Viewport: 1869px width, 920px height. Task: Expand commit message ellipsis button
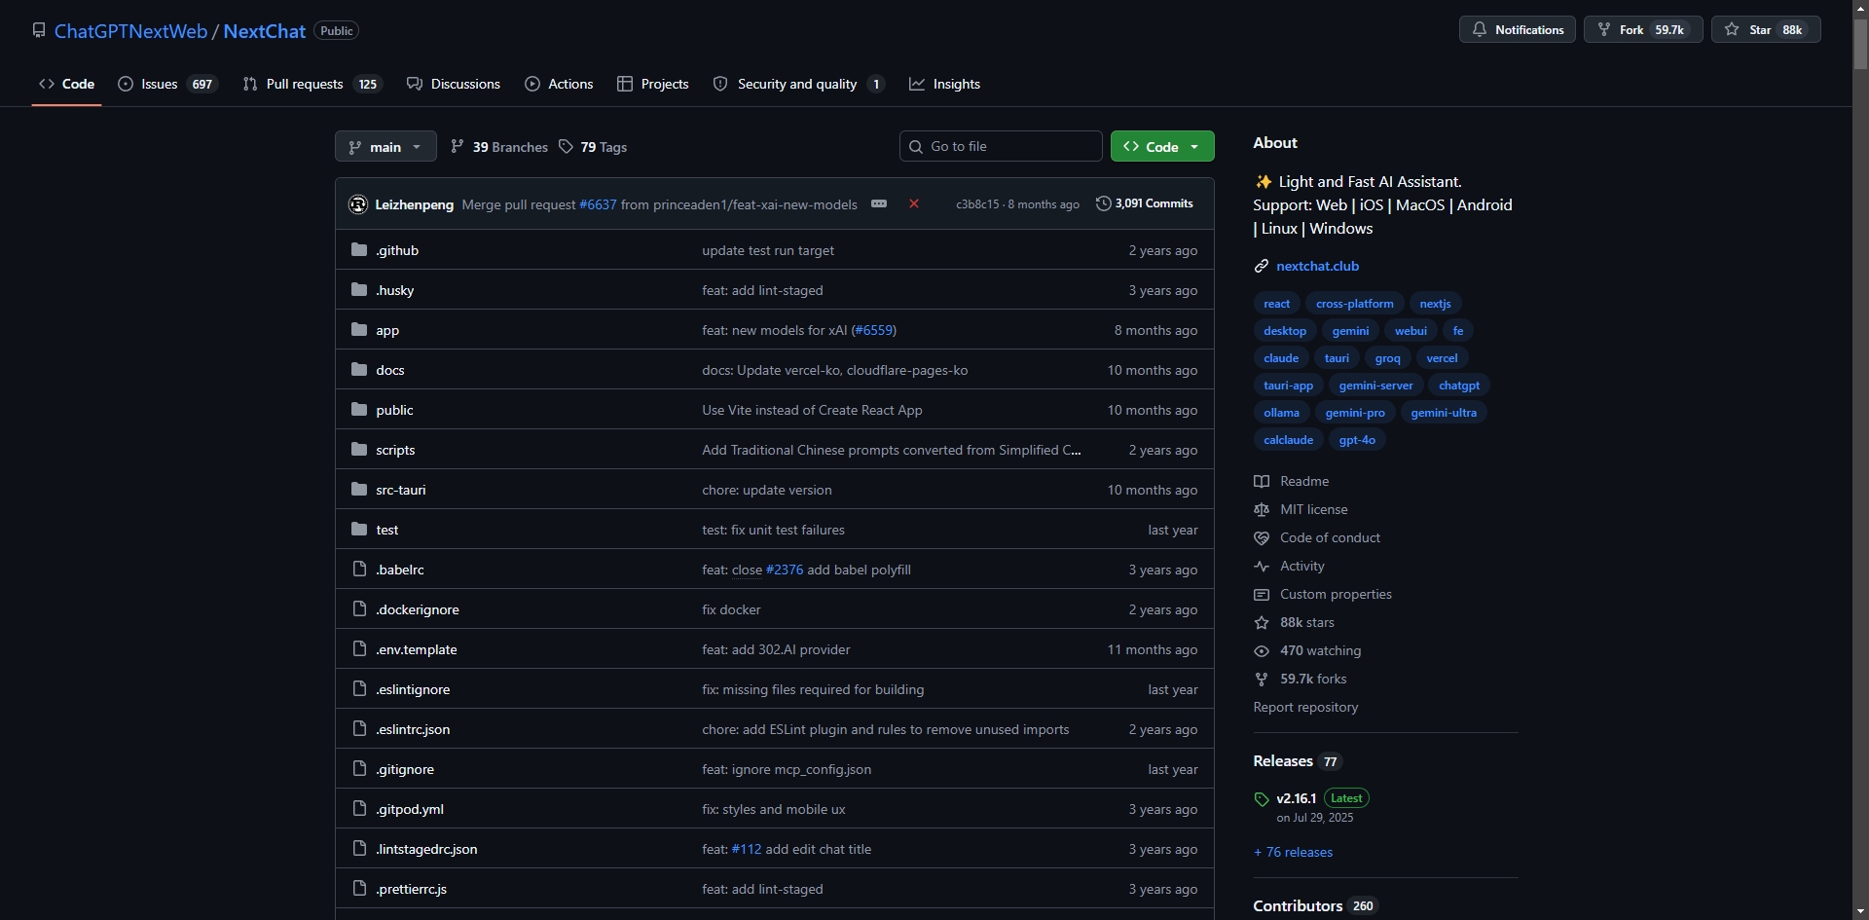pos(879,203)
